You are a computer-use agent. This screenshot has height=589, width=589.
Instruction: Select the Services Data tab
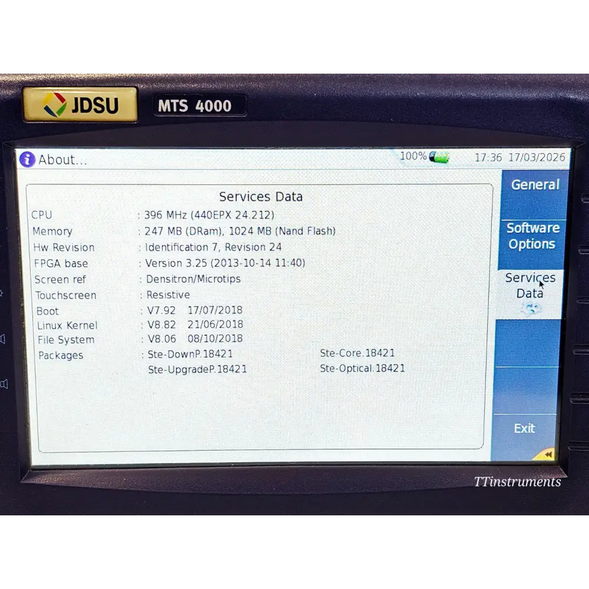point(530,294)
